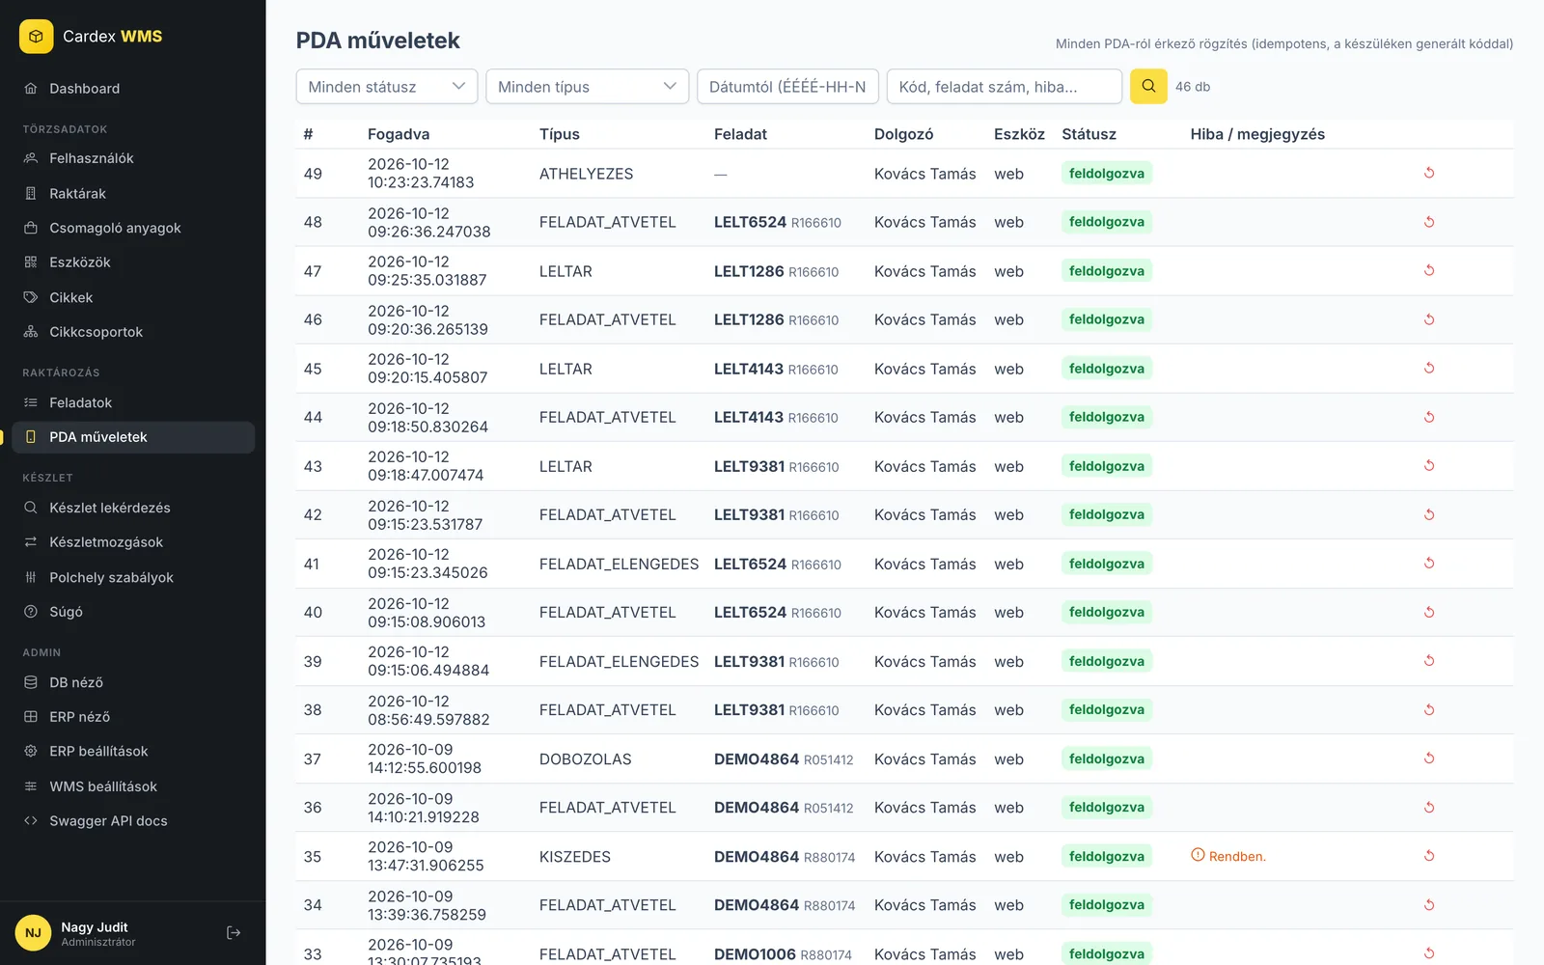Click the logout icon next to Nagy Judit
The width and height of the screenshot is (1544, 965).
[x=234, y=933]
